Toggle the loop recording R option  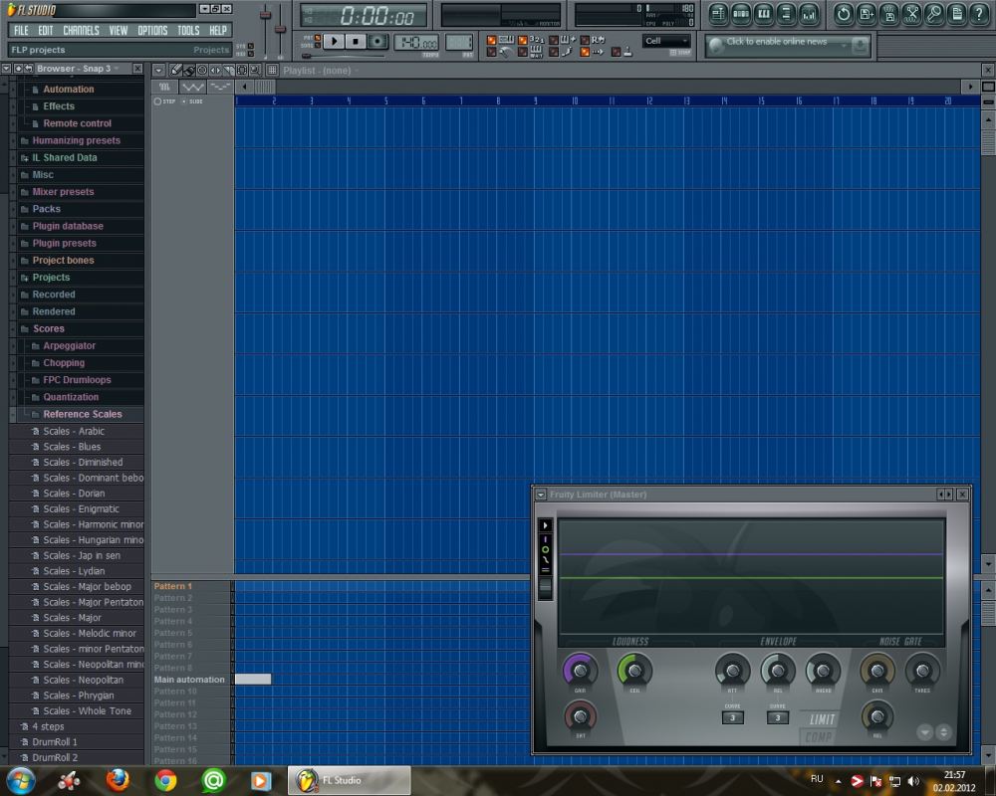pyautogui.click(x=585, y=40)
